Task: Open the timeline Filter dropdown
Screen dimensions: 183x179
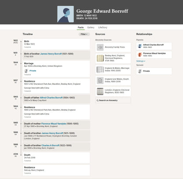Action: [x=84, y=34]
